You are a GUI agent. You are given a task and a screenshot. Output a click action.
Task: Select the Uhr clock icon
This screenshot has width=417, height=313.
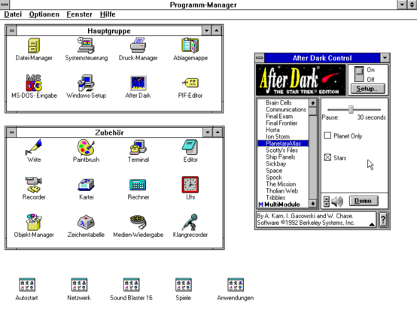coord(190,184)
